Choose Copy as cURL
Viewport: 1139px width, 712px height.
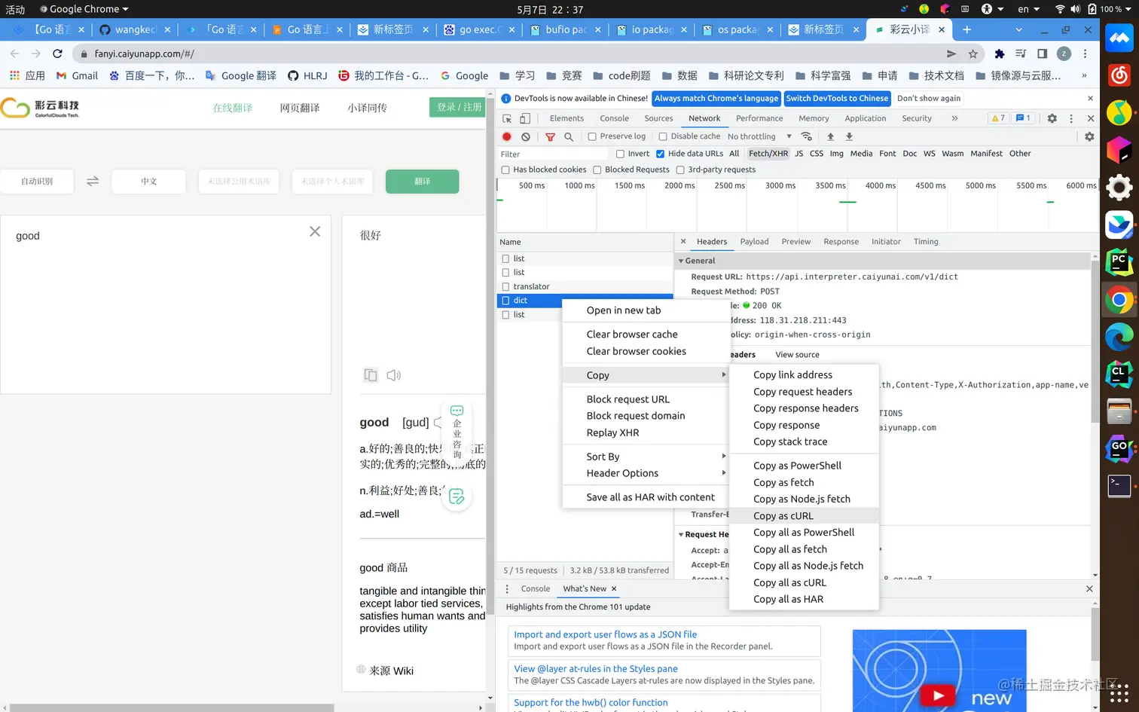pos(804,516)
